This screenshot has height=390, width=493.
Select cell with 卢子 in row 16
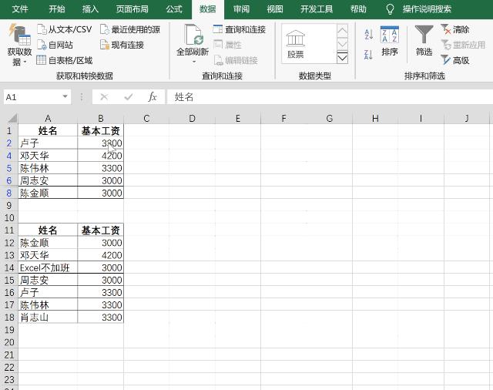tap(48, 293)
